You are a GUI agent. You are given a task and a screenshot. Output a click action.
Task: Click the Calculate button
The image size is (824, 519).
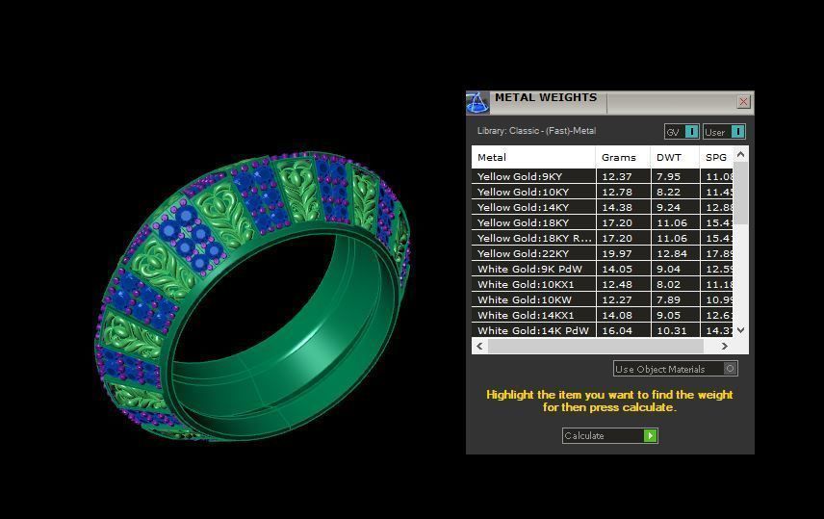609,435
